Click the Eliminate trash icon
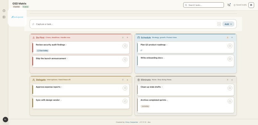This screenshot has width=258, height=125. tap(139, 80)
